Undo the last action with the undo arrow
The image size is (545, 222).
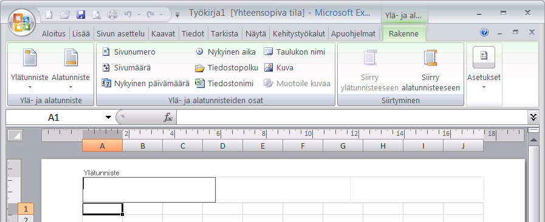pyautogui.click(x=128, y=15)
